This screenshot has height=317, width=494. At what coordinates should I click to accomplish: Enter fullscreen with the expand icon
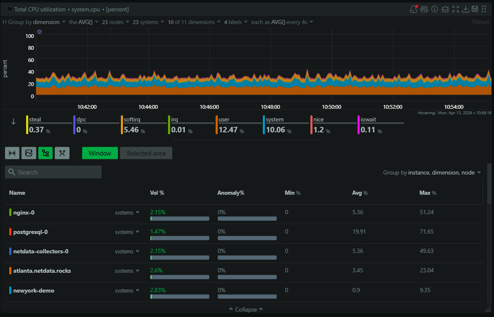point(455,9)
